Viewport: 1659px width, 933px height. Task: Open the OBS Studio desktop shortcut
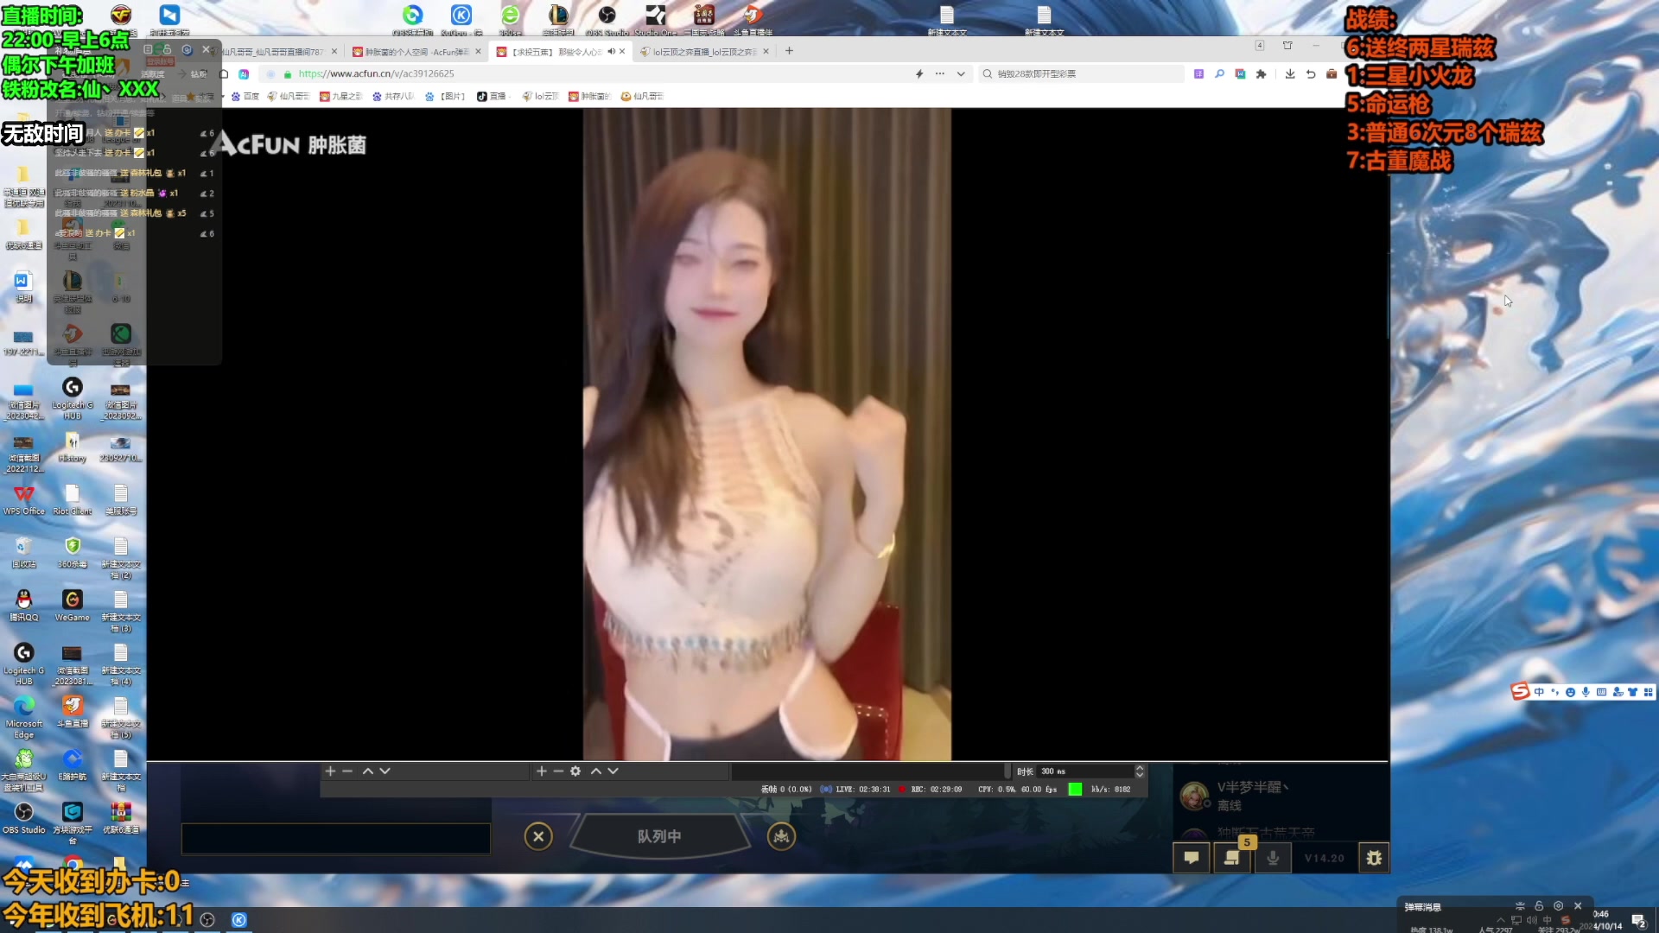[23, 817]
